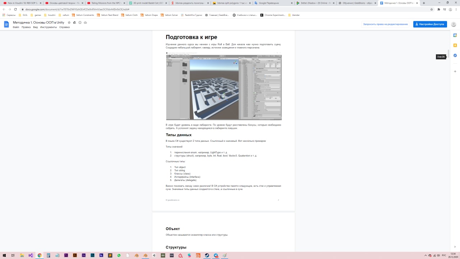Click the Unity maze screenshot image

tap(224, 86)
